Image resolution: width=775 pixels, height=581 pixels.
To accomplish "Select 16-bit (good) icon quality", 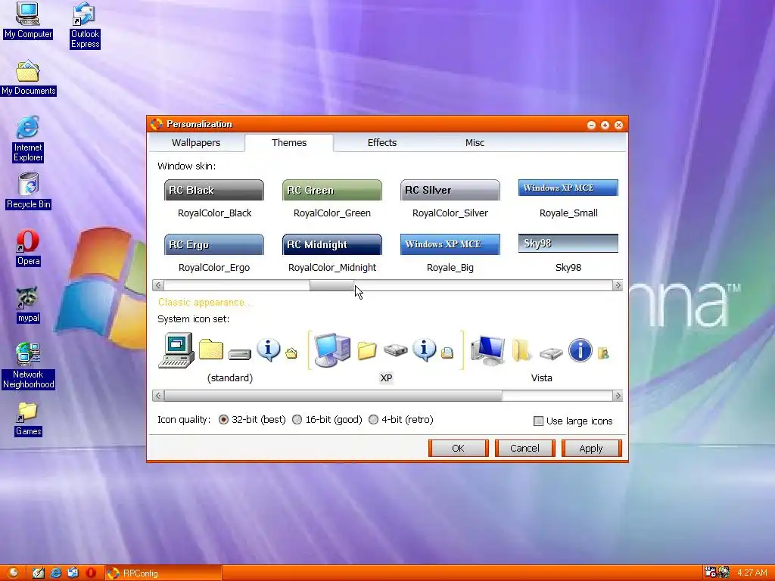I will click(327, 419).
